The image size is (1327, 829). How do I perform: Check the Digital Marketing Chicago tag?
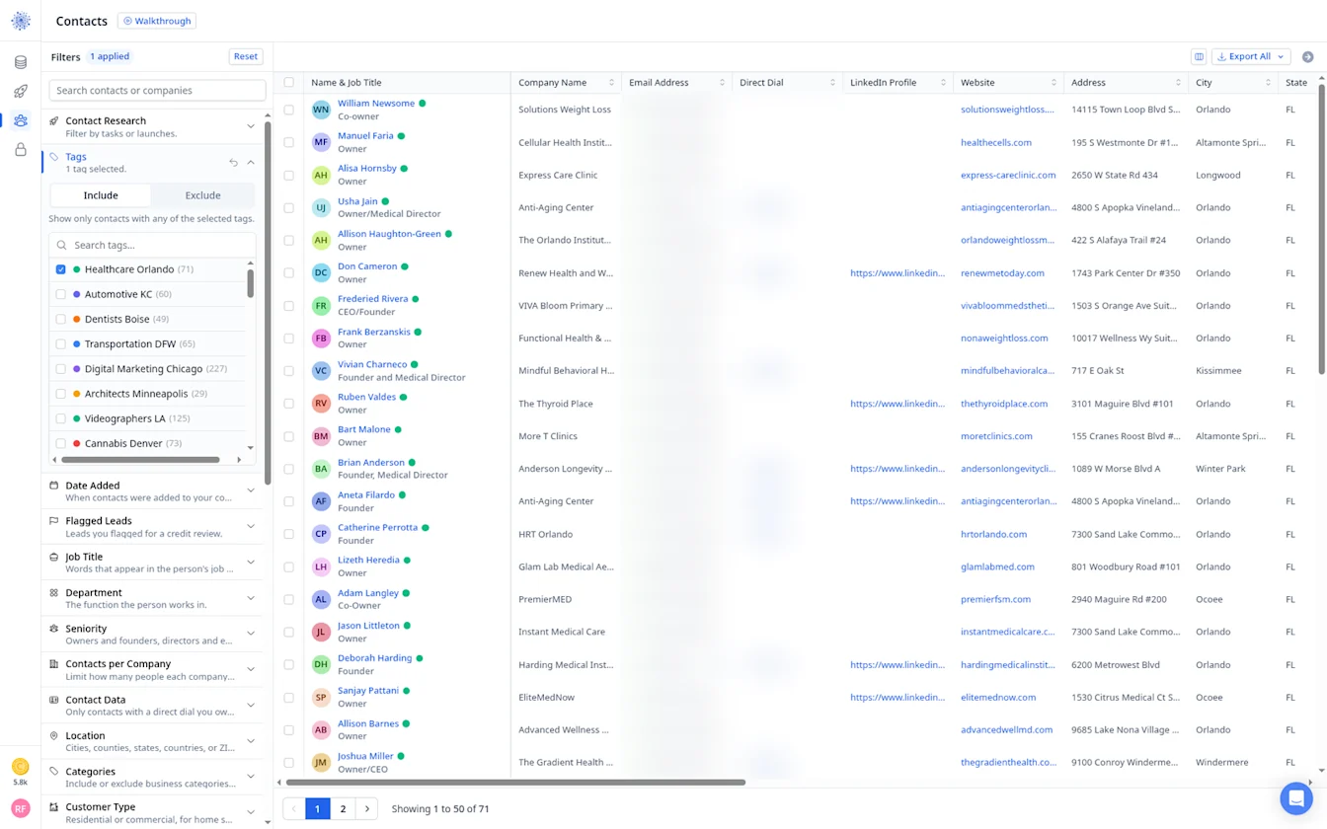[x=61, y=369]
